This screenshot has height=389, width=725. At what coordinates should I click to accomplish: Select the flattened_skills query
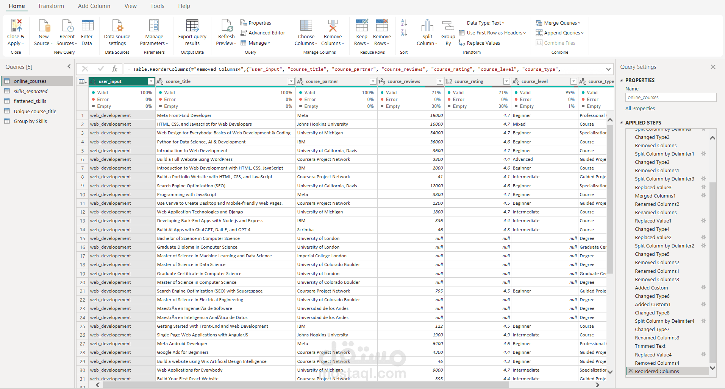coord(37,101)
